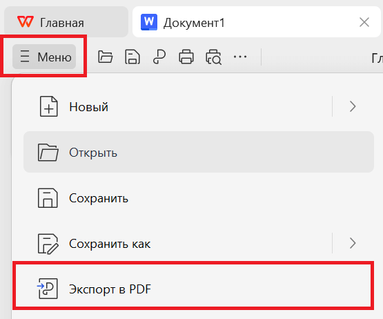Expand the Сохранить как submenu arrow
Screen dimensions: 383x319
click(353, 243)
